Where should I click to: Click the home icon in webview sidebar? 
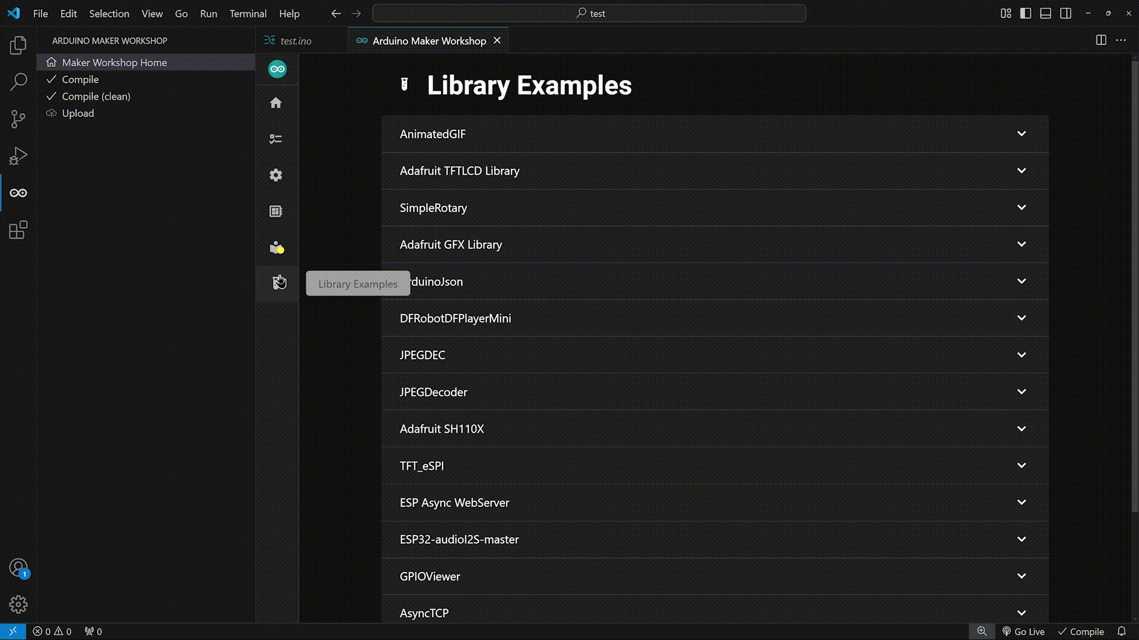click(276, 103)
